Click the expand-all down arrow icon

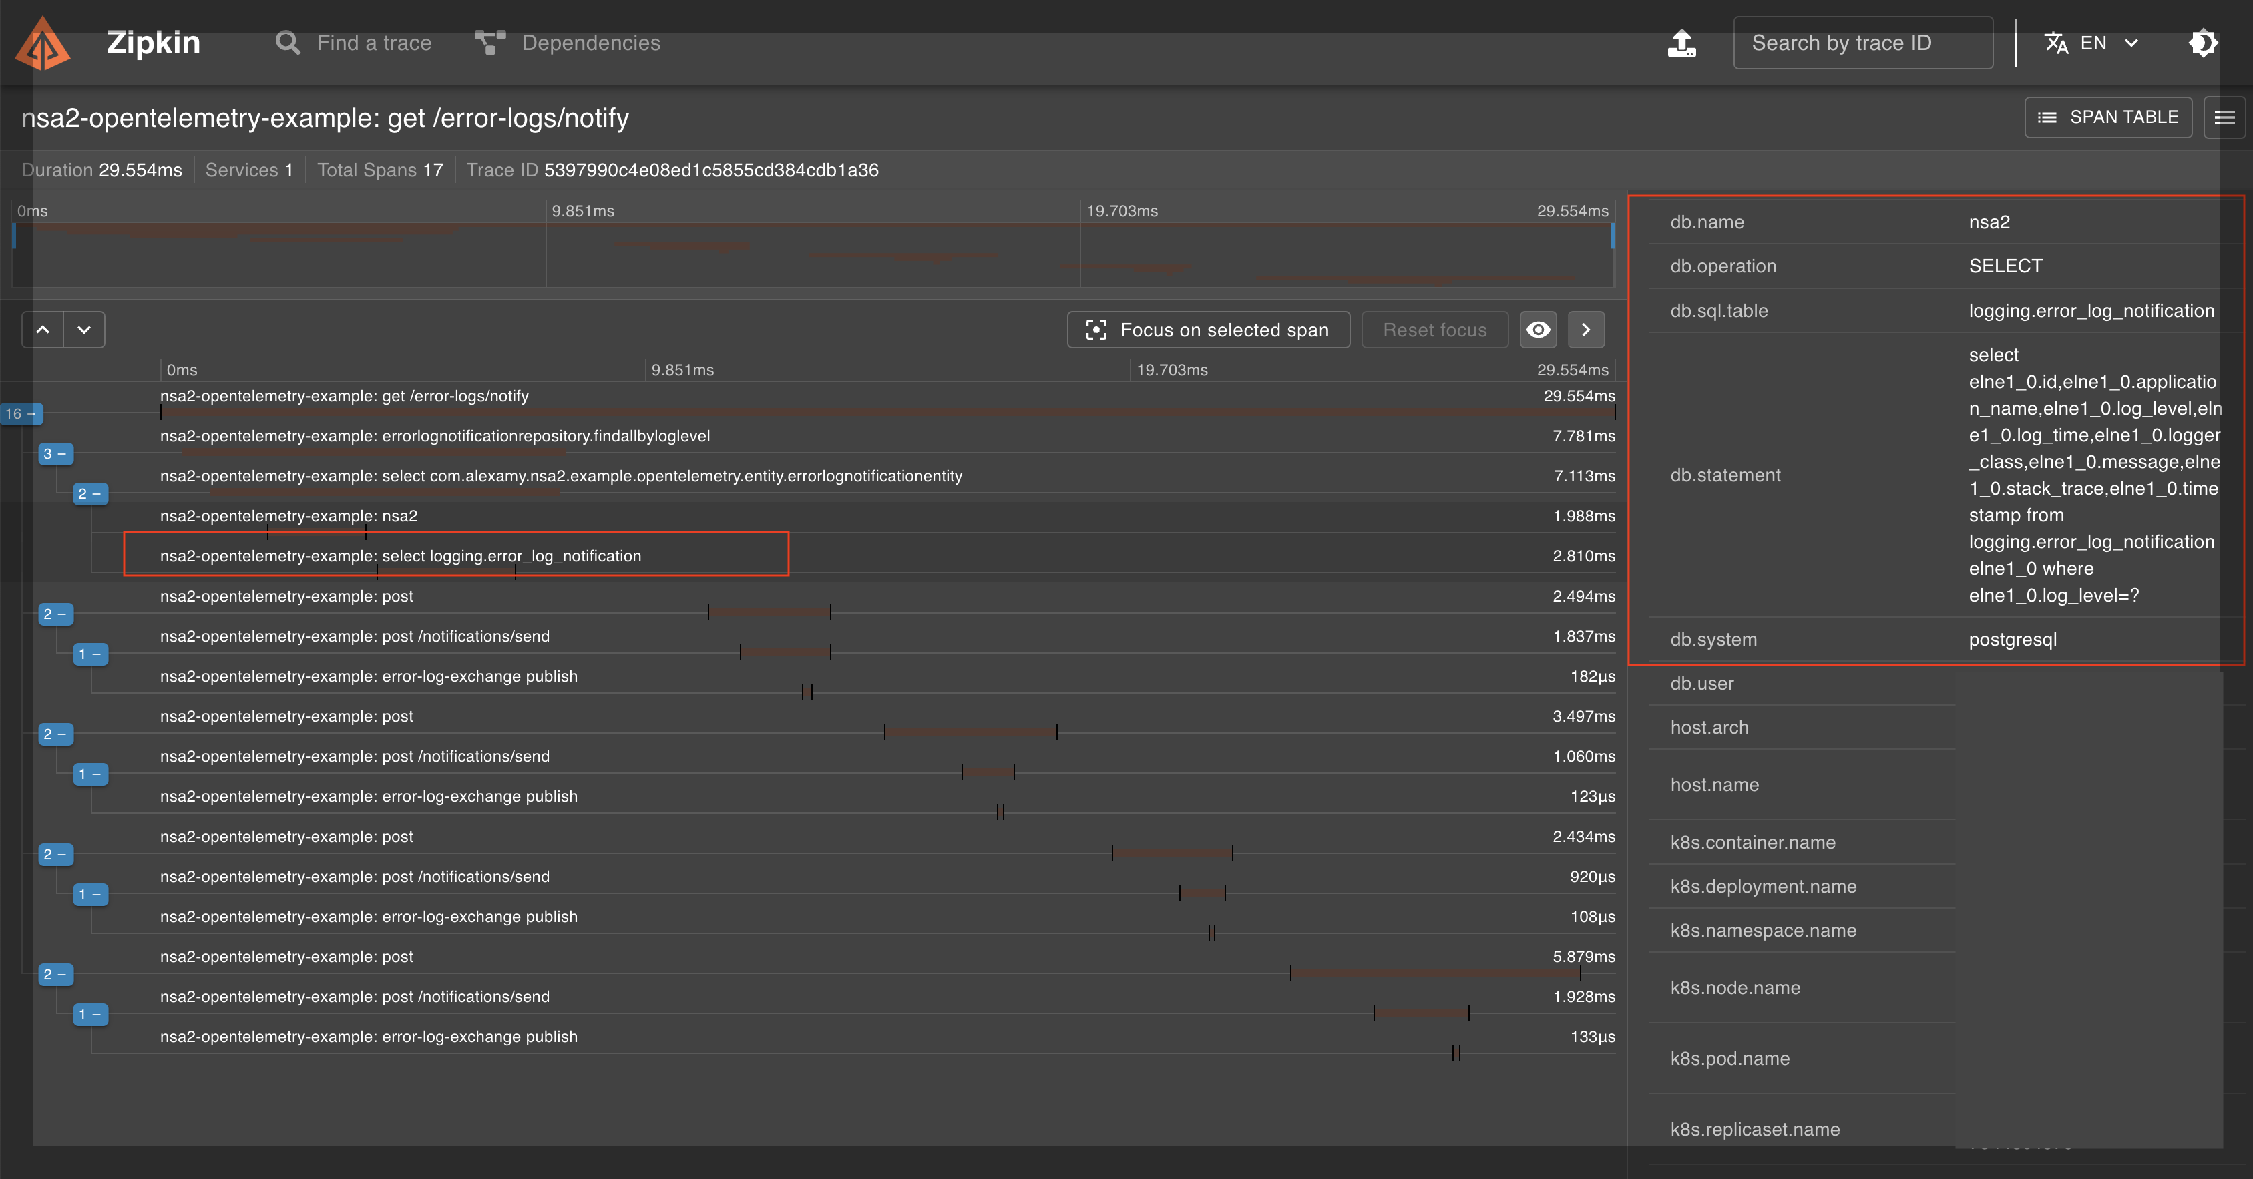coord(84,330)
